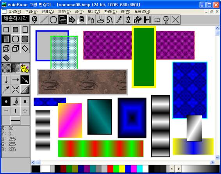Open the 도움말(H) menu
Screen dimensions: 221x174
click(x=142, y=12)
